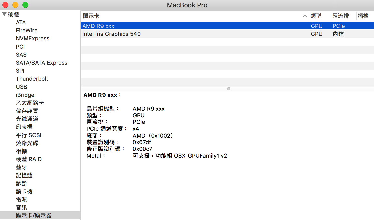Image resolution: width=374 pixels, height=220 pixels.
Task: Open 顯示卡/顯示器 sidebar item
Action: tap(34, 215)
